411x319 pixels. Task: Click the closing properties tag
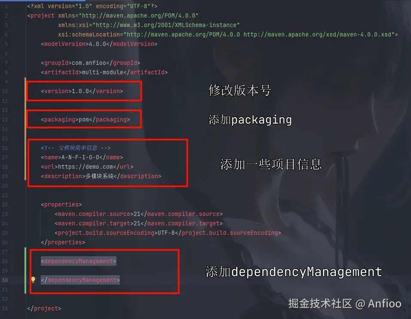point(63,242)
